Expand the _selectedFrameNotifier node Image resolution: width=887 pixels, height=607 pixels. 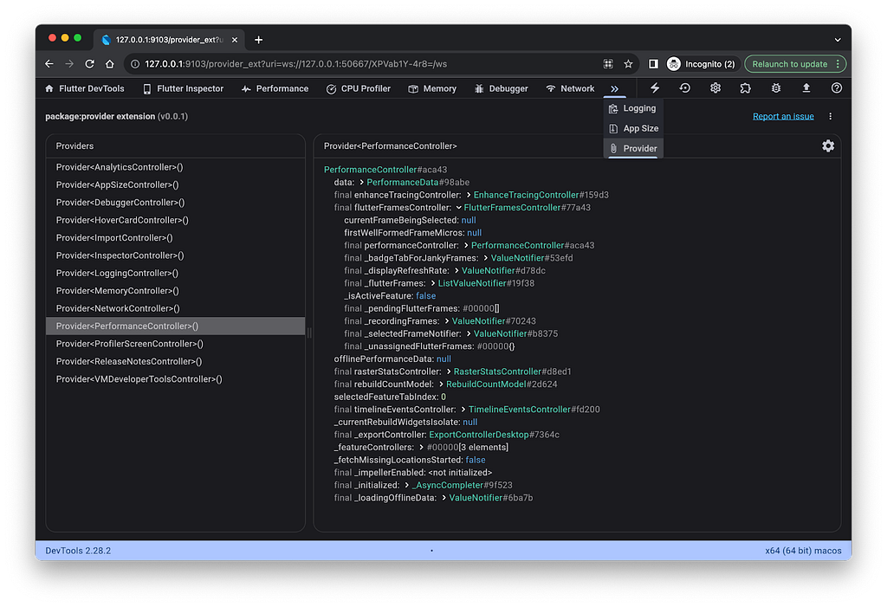pyautogui.click(x=469, y=333)
